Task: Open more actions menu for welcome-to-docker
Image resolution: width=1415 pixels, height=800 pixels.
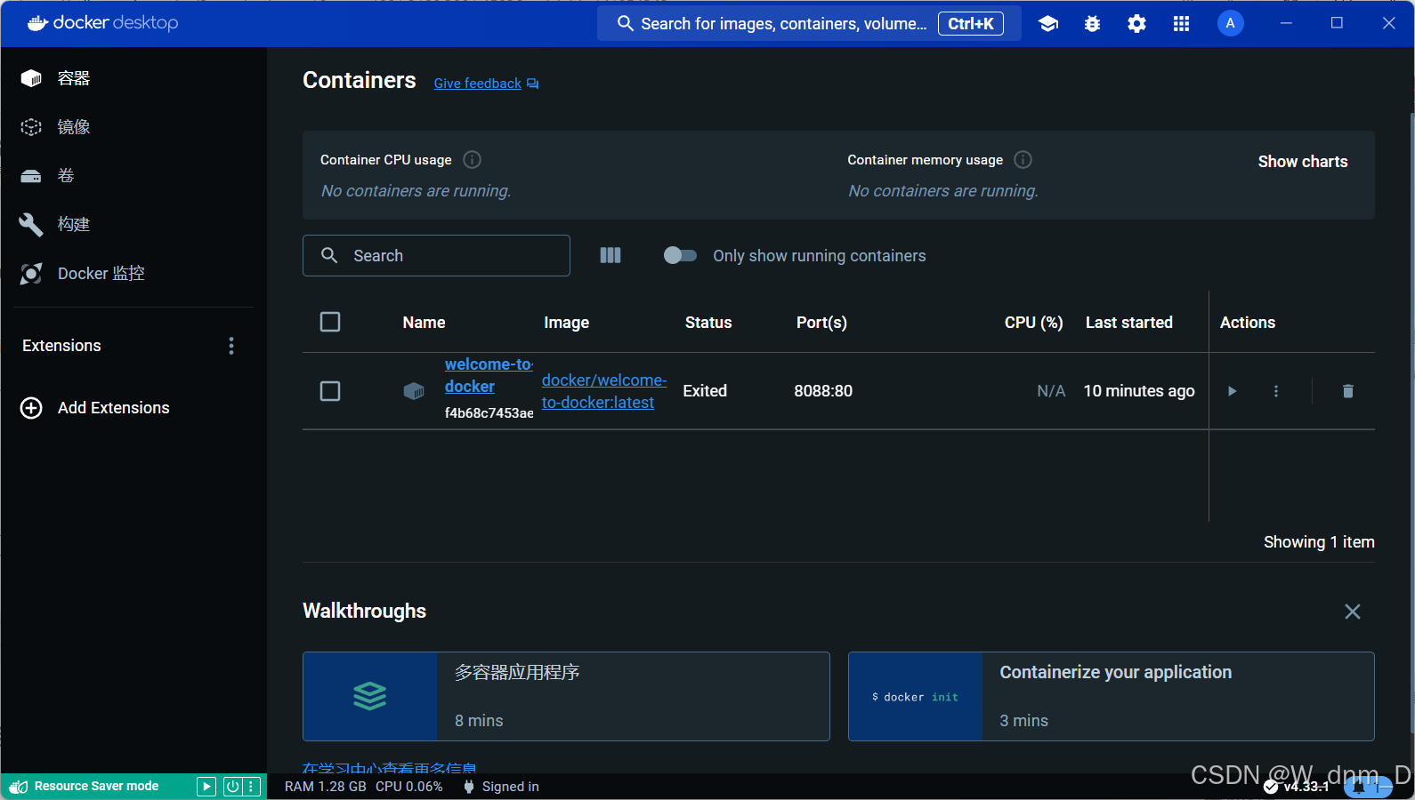Action: (1276, 391)
